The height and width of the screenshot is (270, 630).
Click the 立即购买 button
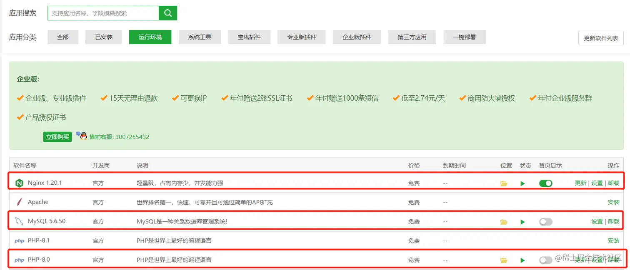coord(57,137)
